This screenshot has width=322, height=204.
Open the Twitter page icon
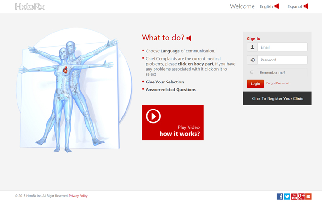pyautogui.click(x=287, y=197)
